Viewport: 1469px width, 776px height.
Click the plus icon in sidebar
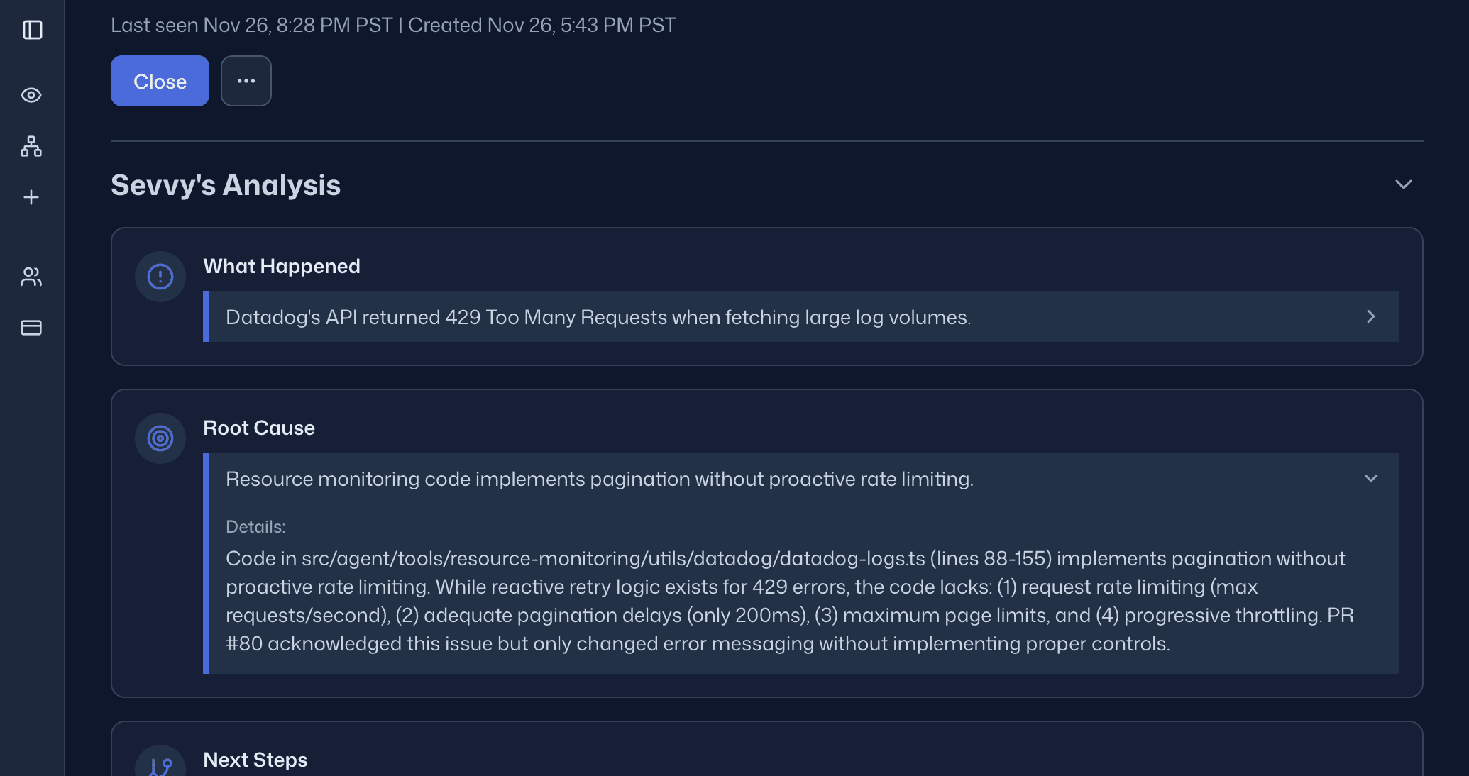coord(31,197)
